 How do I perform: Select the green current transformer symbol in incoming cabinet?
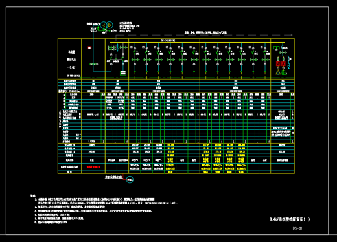coord(93,64)
